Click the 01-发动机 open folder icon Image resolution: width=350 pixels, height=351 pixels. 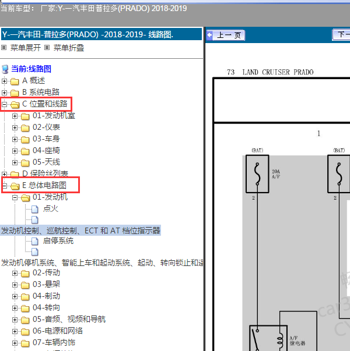coord(25,198)
